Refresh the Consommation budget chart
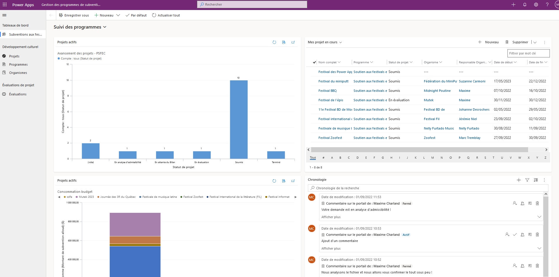Viewport: 559px width, 277px height. pos(274,181)
